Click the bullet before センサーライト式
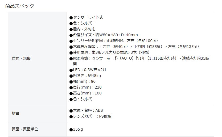The width and height of the screenshot is (222, 137). tap(71, 18)
